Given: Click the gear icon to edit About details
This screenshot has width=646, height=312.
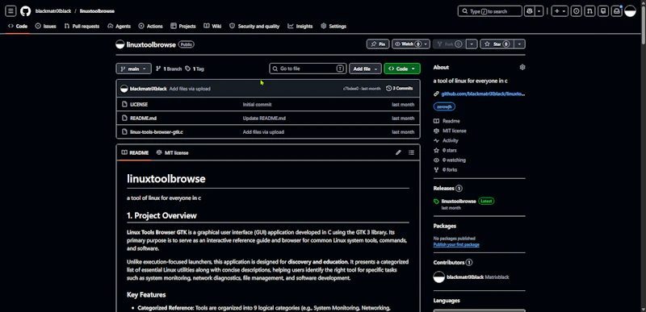Looking at the screenshot, I should click(x=522, y=67).
